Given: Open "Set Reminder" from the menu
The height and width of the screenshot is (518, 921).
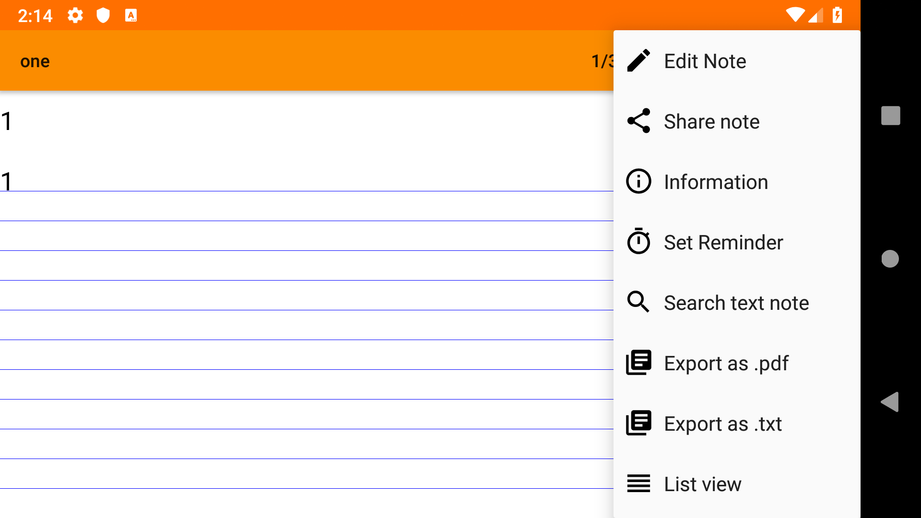Looking at the screenshot, I should (x=723, y=242).
